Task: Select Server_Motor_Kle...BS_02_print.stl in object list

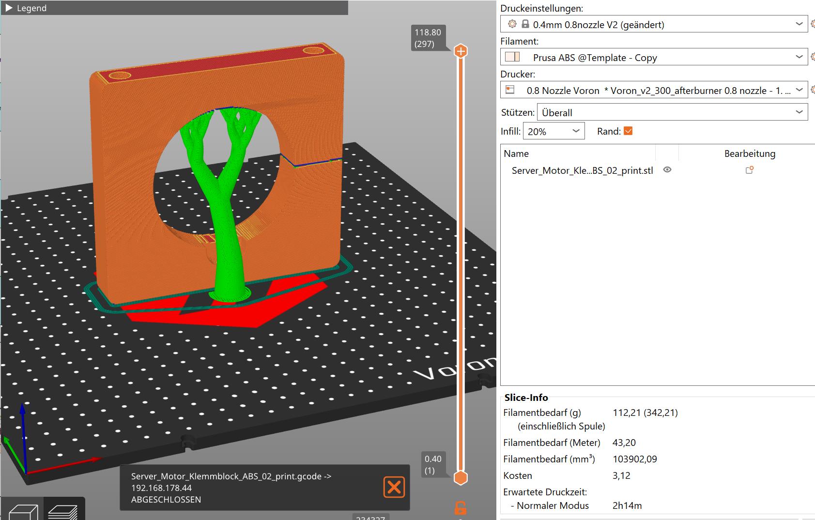Action: 582,170
